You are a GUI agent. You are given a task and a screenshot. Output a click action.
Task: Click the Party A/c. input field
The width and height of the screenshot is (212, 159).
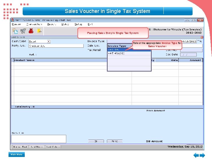pyautogui.click(x=56, y=46)
